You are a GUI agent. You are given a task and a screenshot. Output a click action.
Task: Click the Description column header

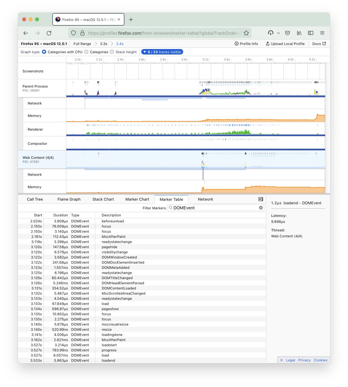(x=180, y=215)
